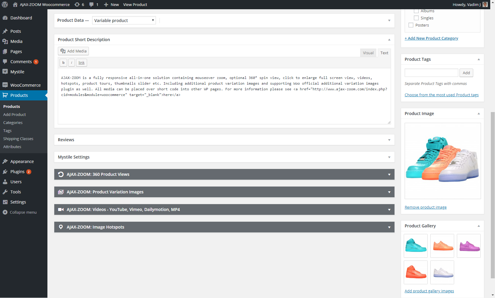Select the red high-top sneaker gallery thumbnail
This screenshot has height=298, width=495.
[x=416, y=272]
